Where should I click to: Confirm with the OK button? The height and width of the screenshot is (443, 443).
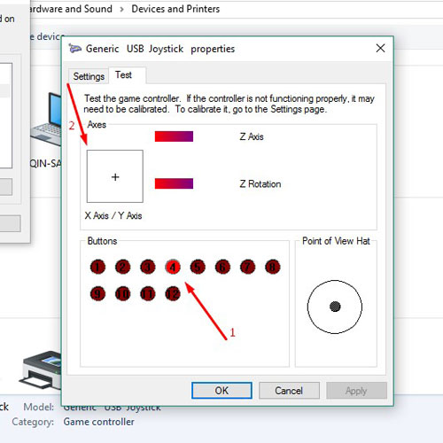click(x=221, y=391)
